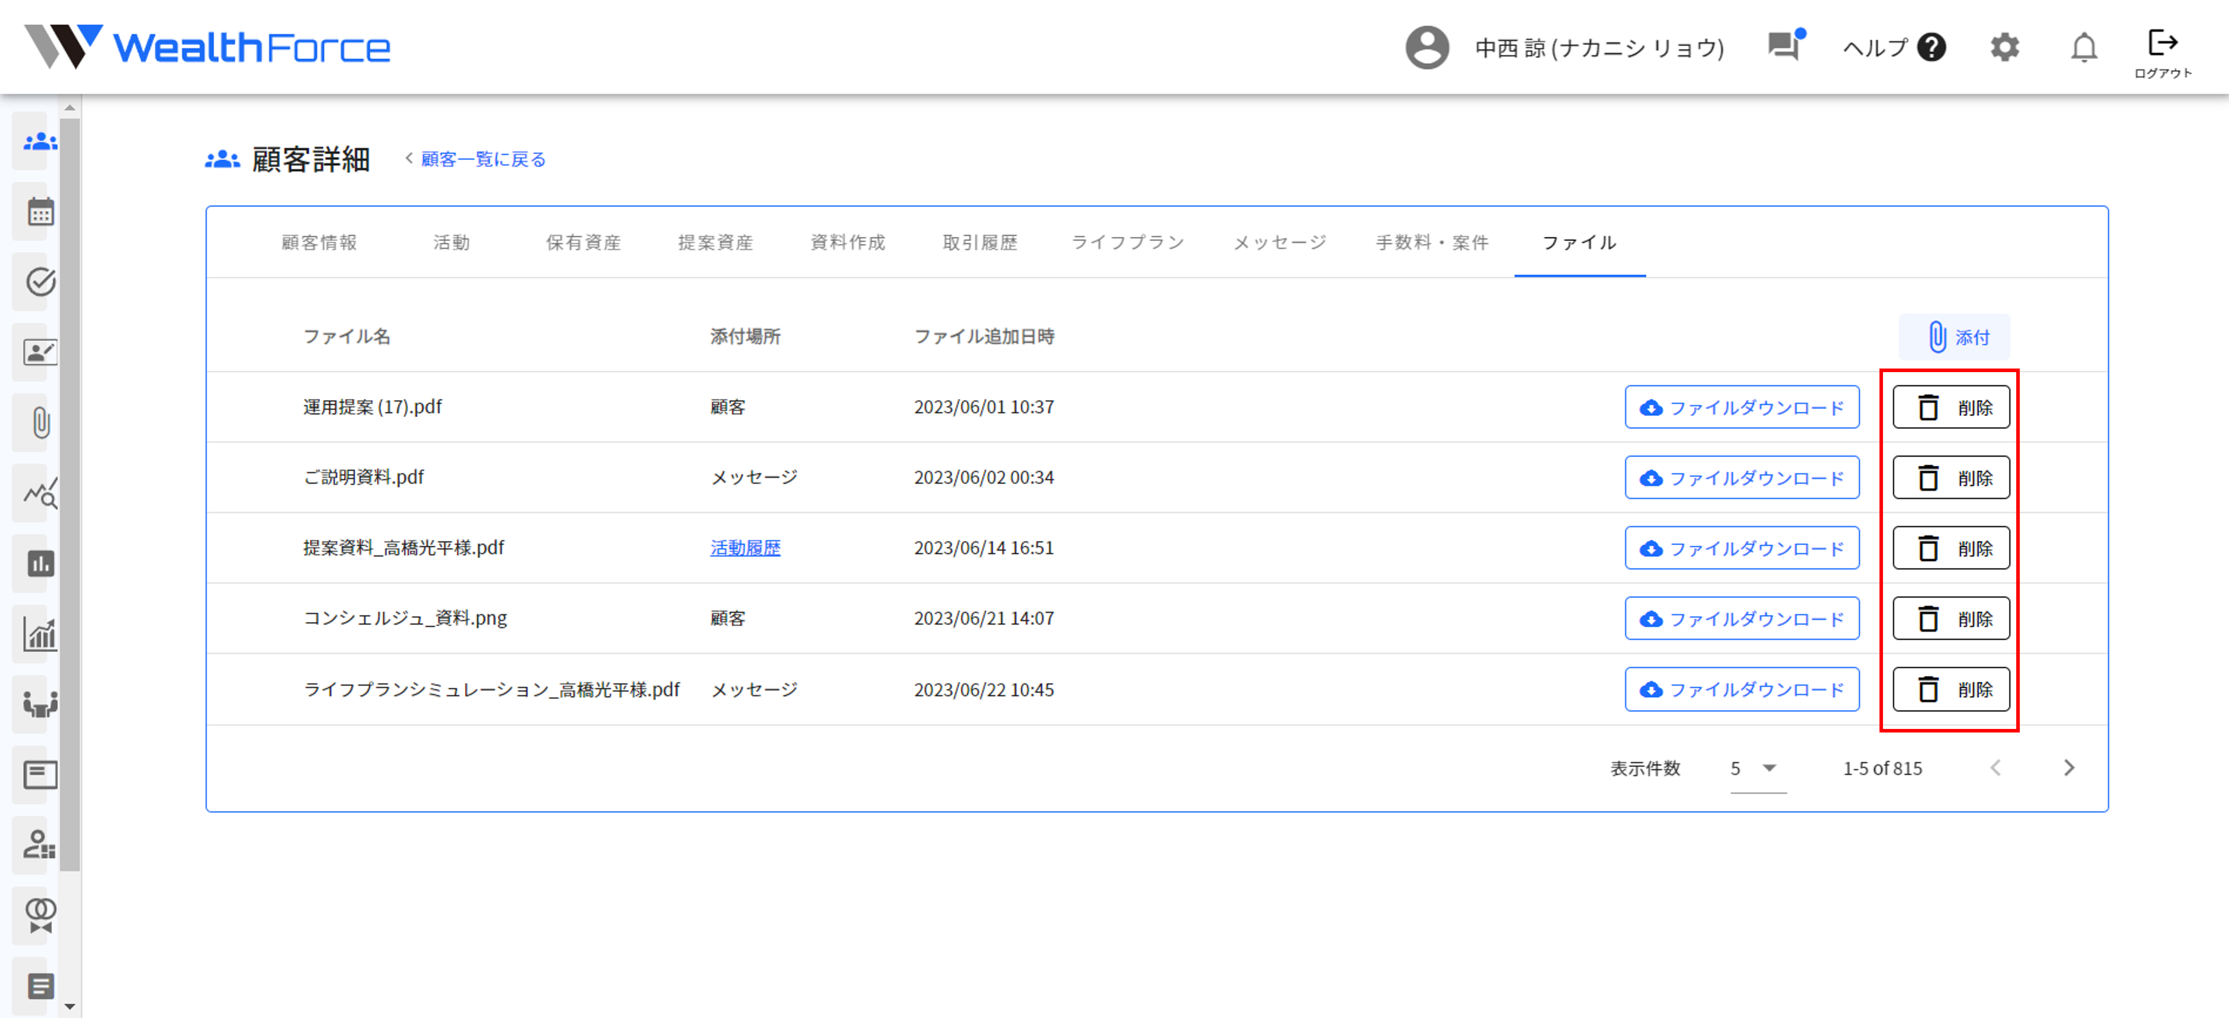The image size is (2229, 1018).
Task: Open the notification bell icon
Action: pyautogui.click(x=2085, y=48)
